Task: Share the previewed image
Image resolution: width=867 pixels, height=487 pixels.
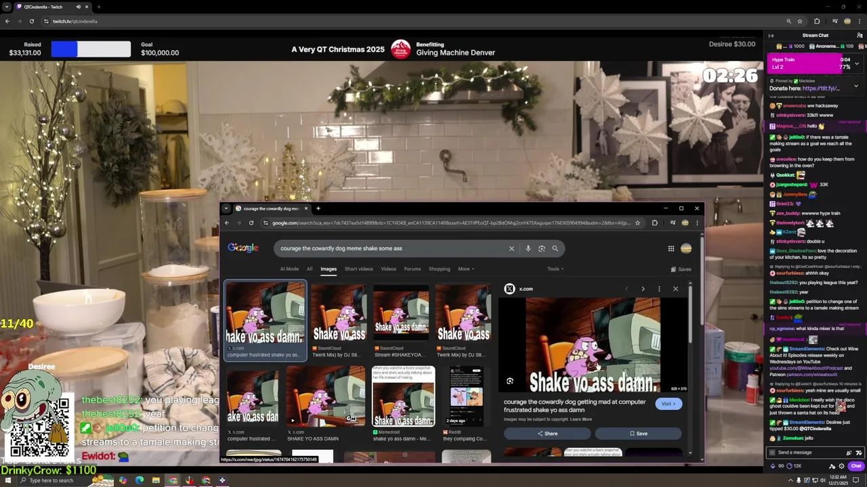Action: (x=547, y=434)
